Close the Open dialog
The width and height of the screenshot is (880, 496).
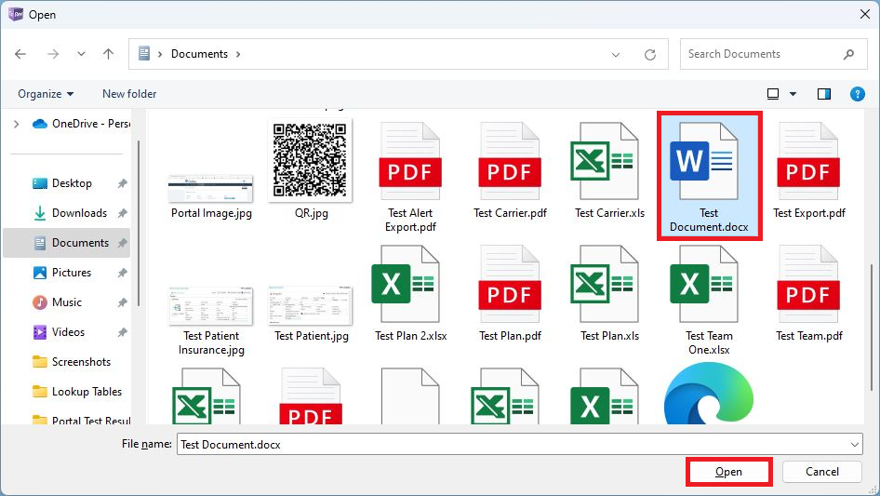coord(865,14)
